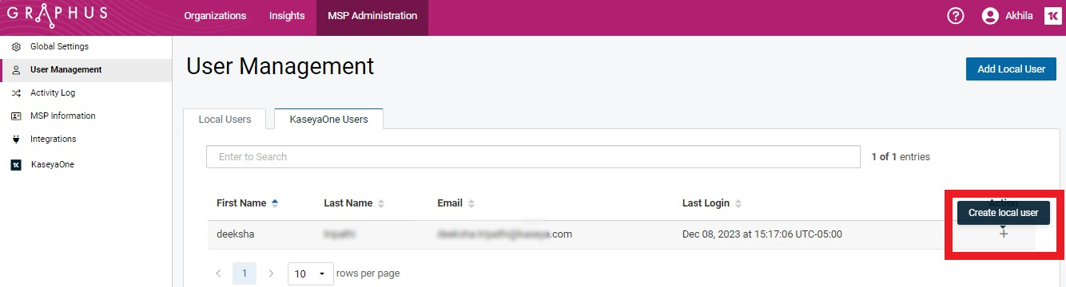Image resolution: width=1066 pixels, height=287 pixels.
Task: Click the Akhila user avatar icon
Action: (991, 16)
